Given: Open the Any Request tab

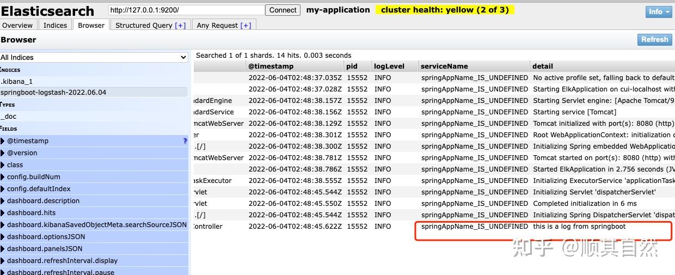Looking at the screenshot, I should (x=224, y=25).
